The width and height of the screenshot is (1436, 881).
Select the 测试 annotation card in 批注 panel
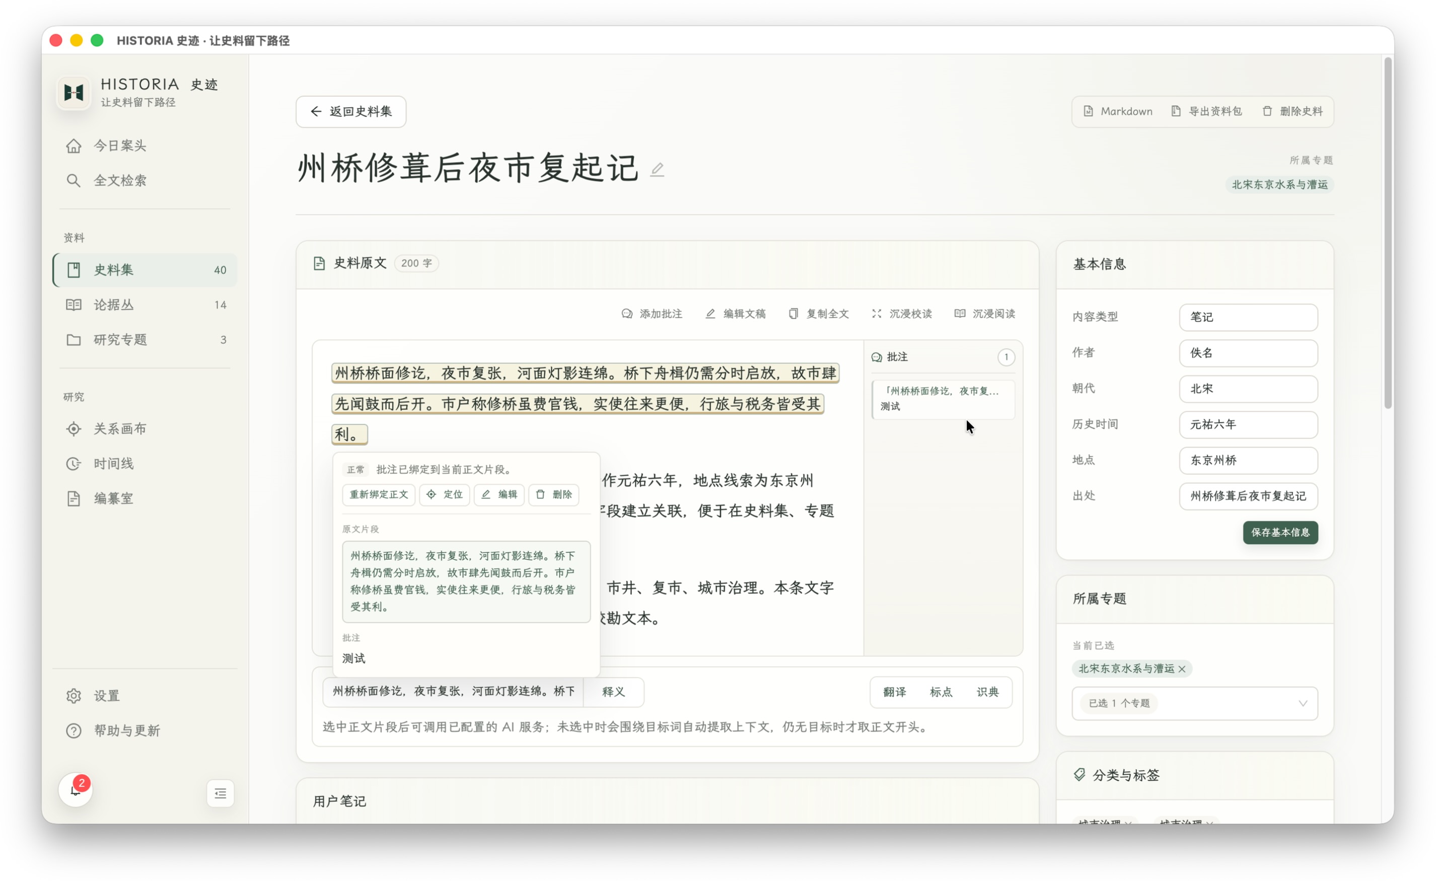click(943, 399)
